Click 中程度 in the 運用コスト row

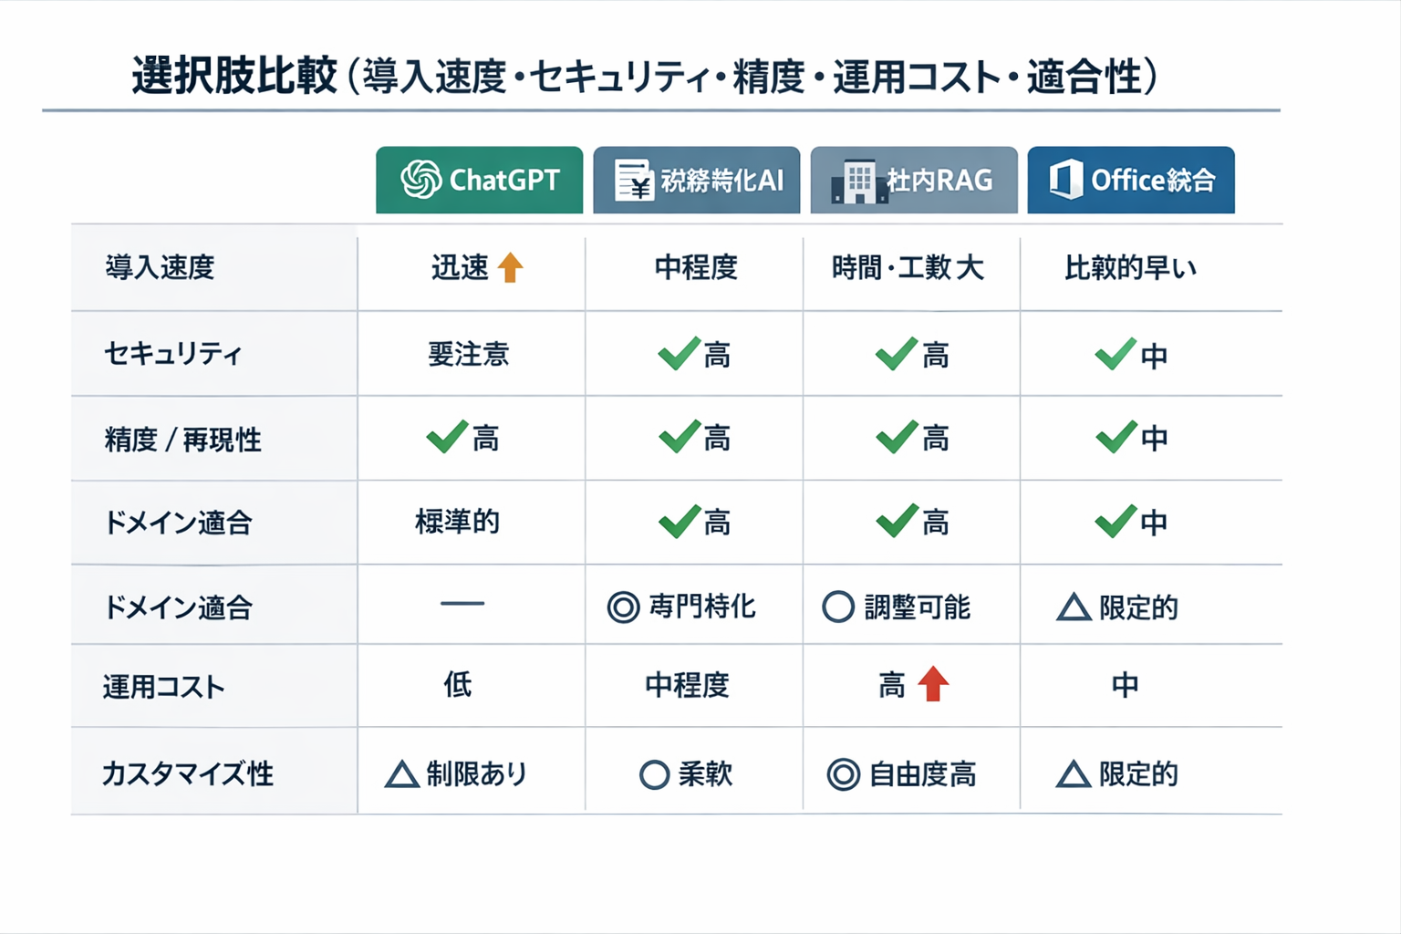click(x=688, y=685)
